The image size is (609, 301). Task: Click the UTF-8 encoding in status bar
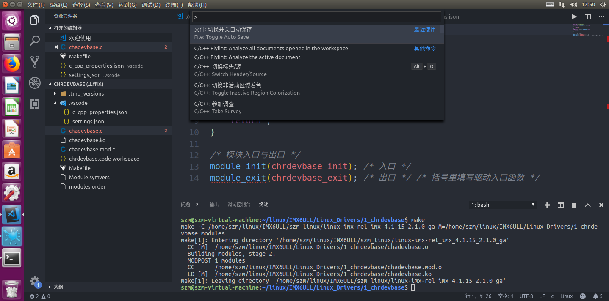point(526,296)
